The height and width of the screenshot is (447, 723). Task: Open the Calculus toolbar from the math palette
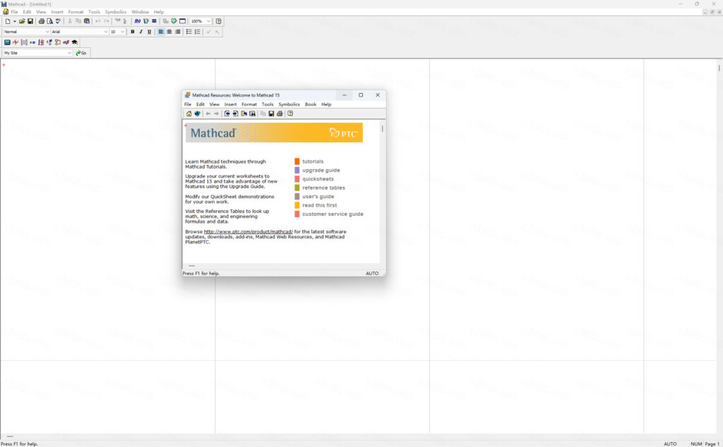pos(40,42)
